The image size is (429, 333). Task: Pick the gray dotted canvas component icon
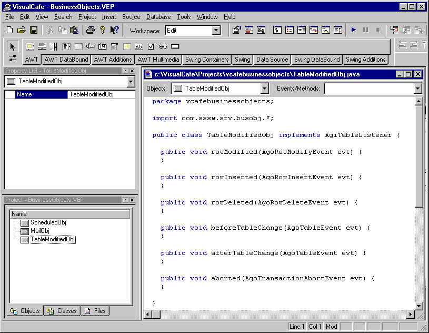[78, 47]
